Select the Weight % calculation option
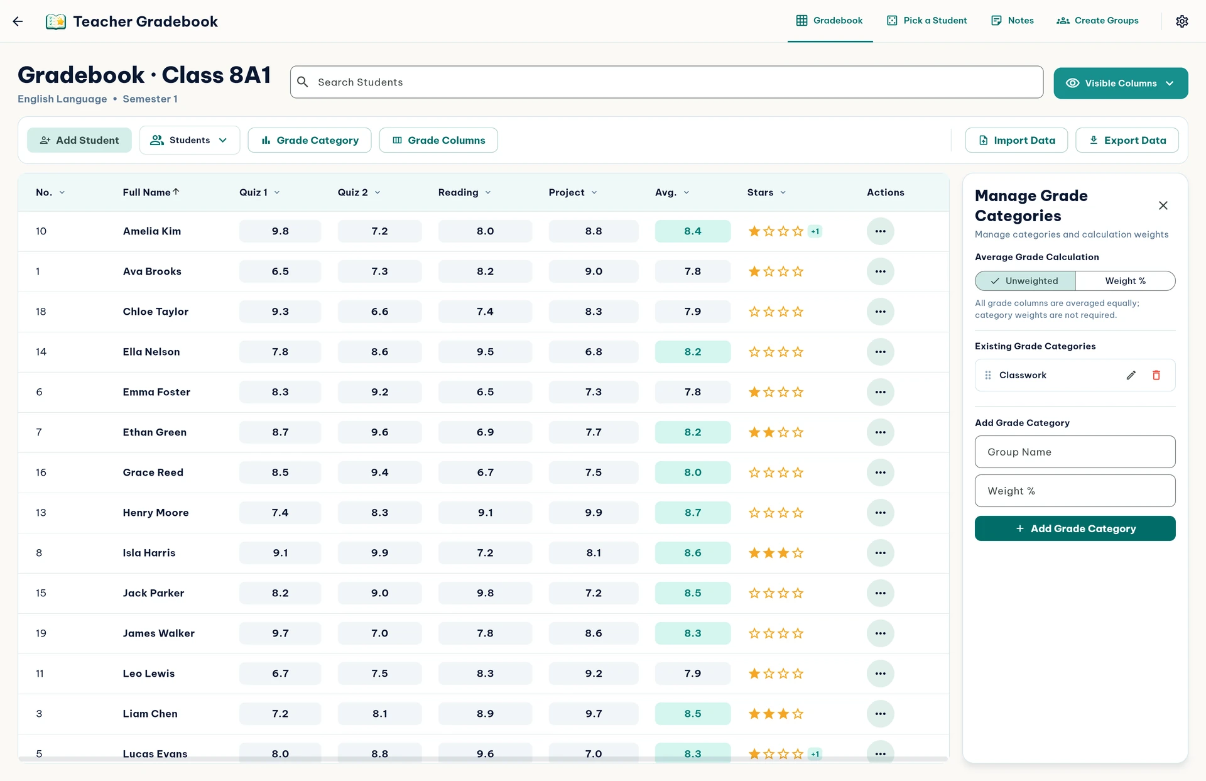This screenshot has height=781, width=1206. [1126, 281]
